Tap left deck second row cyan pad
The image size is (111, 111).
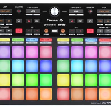coord(18,66)
